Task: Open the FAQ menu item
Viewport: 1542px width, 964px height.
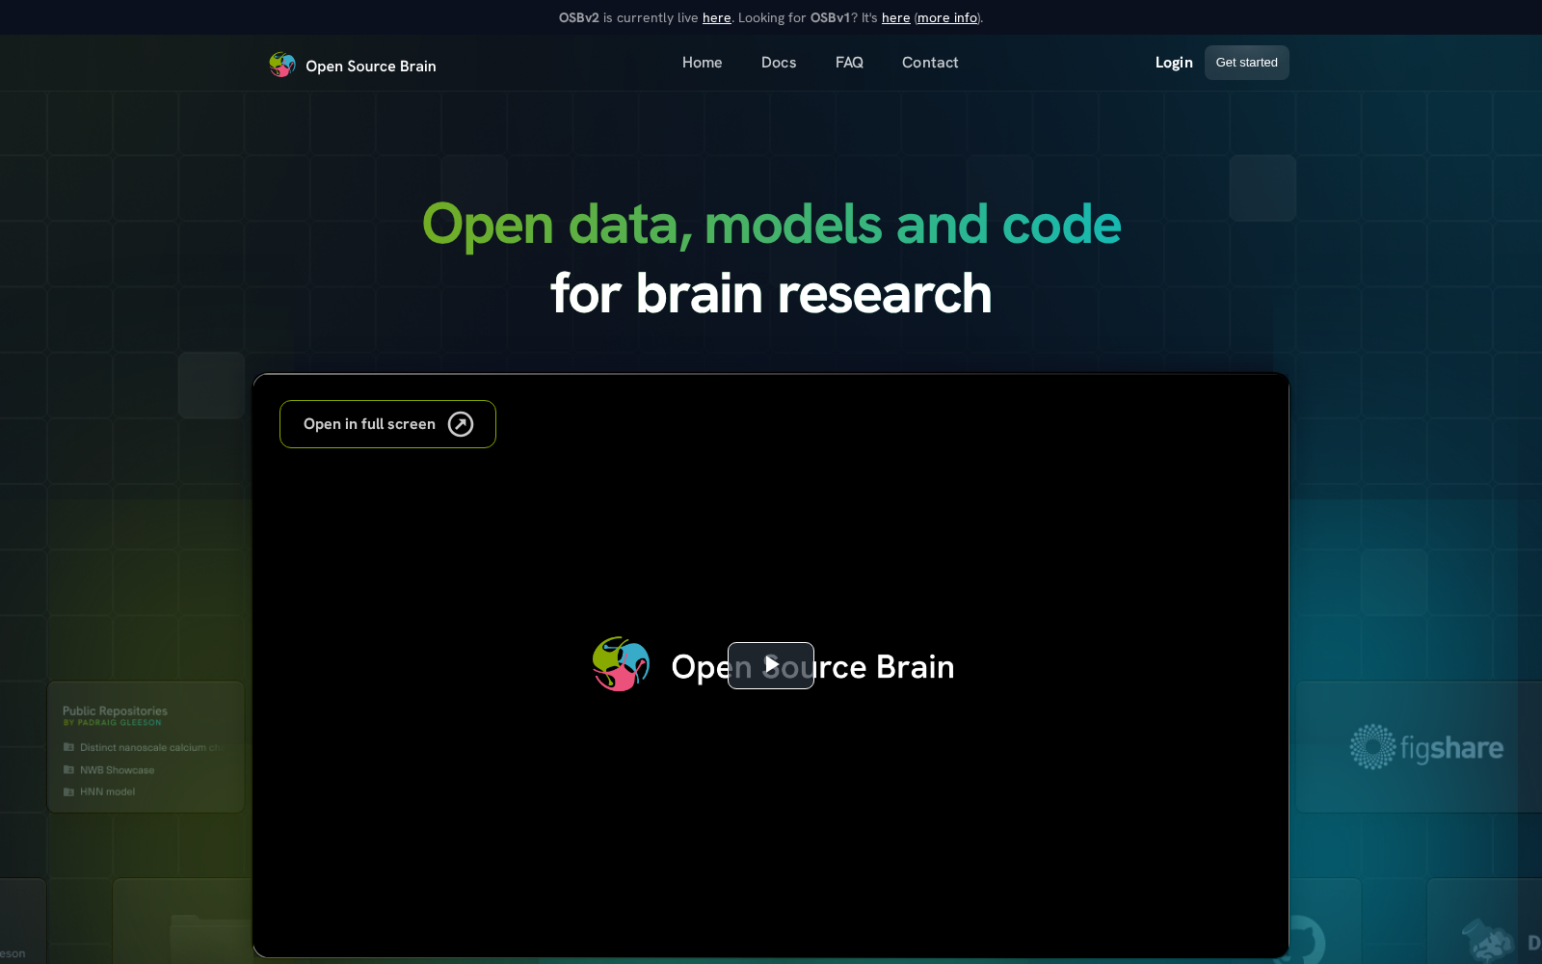Action: click(x=849, y=63)
